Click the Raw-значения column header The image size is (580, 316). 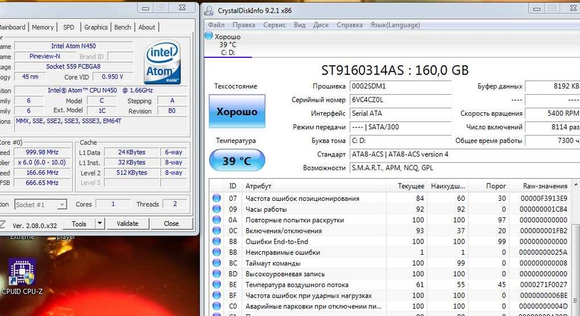coord(539,186)
